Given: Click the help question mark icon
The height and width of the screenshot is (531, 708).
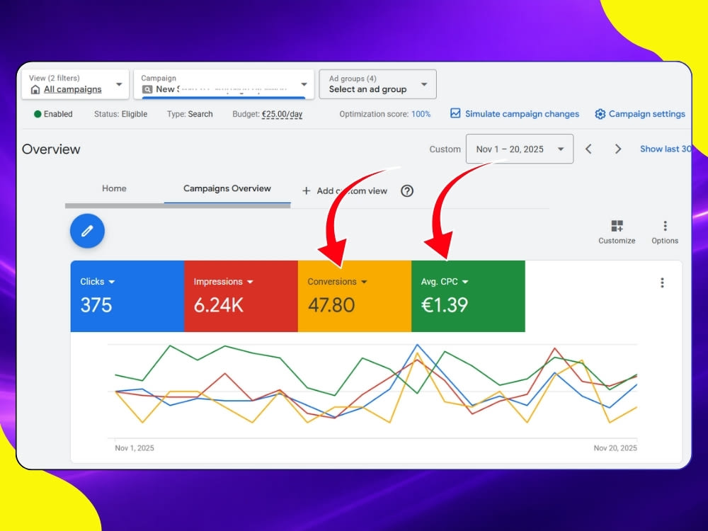Looking at the screenshot, I should [x=407, y=191].
